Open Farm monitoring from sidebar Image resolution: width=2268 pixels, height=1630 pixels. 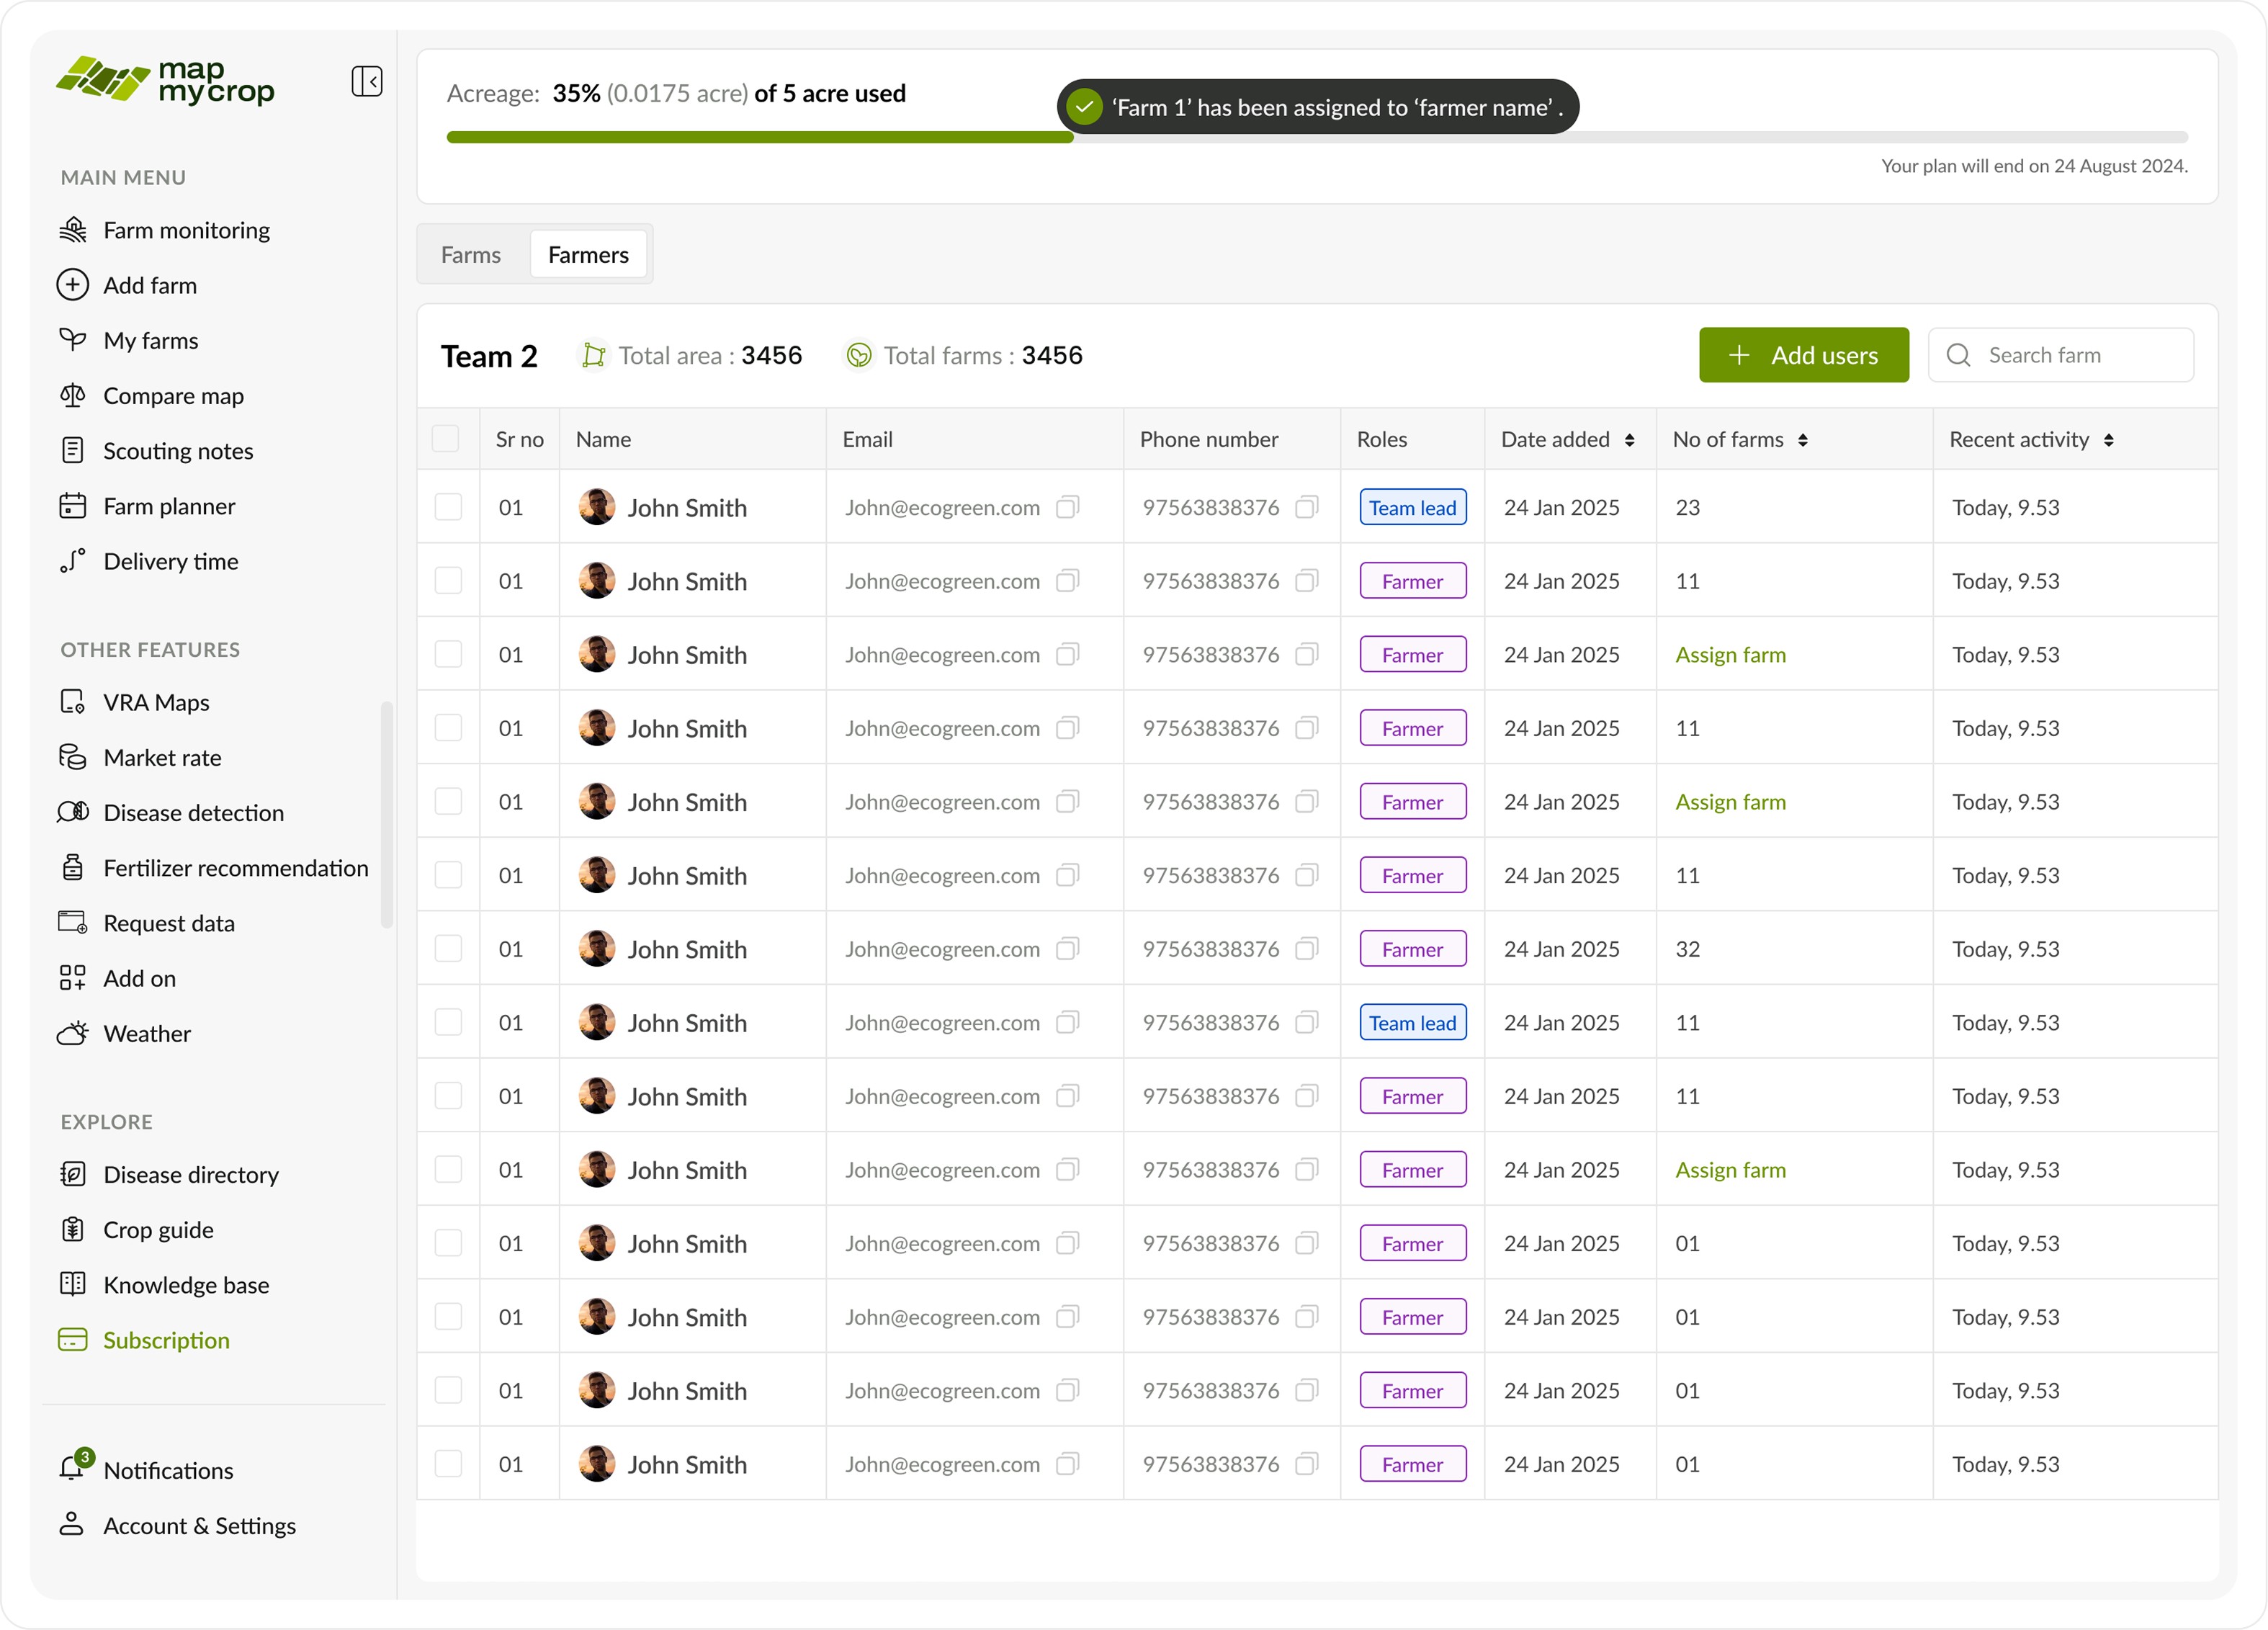coord(186,230)
